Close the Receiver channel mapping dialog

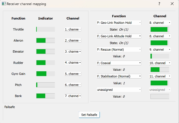(172, 4)
